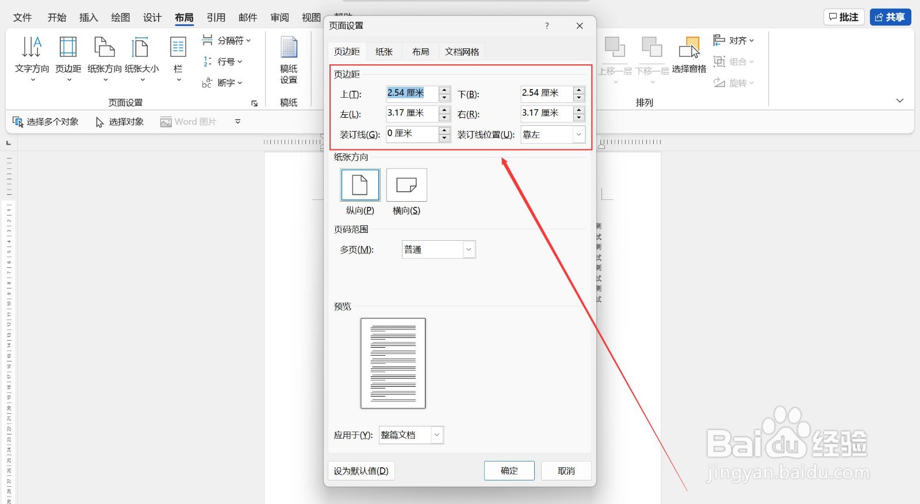Select the 布局 tab in dialog
Viewport: 920px width, 504px height.
click(421, 52)
